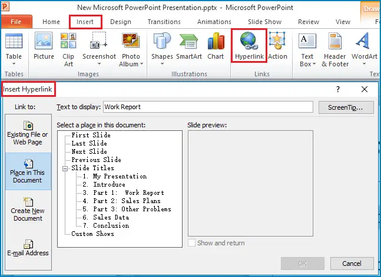This screenshot has width=381, height=277.
Task: Close the Insert Hyperlink dialog
Action: 365,89
